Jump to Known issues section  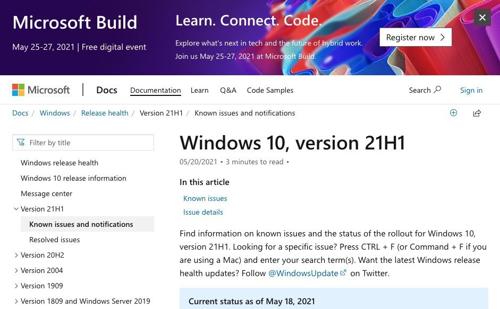[205, 198]
